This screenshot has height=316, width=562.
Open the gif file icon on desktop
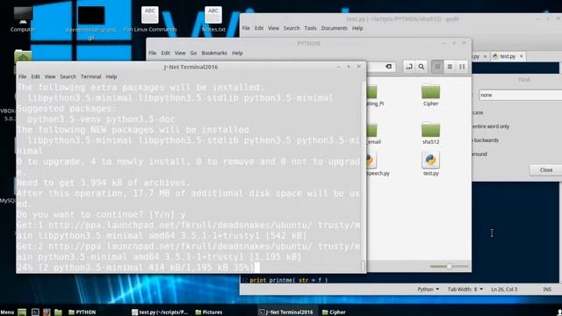pos(90,23)
